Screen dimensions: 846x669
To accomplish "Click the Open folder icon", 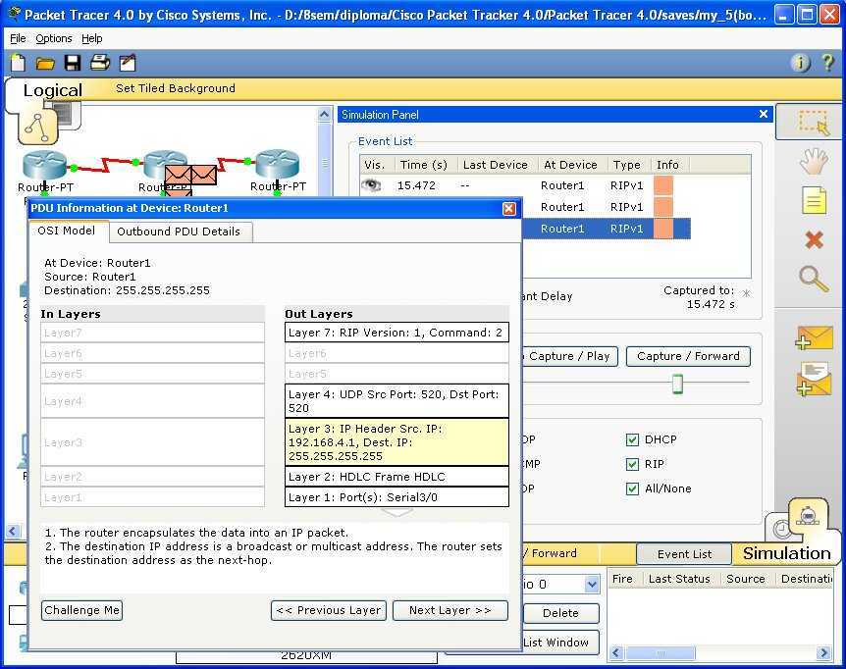I will tap(45, 63).
